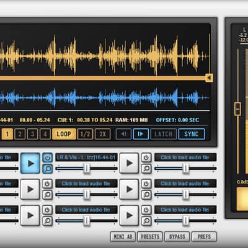This screenshot has width=248, height=248.
Task: Click power icon of bottom-right track slot
Action: pyautogui.click(x=146, y=210)
